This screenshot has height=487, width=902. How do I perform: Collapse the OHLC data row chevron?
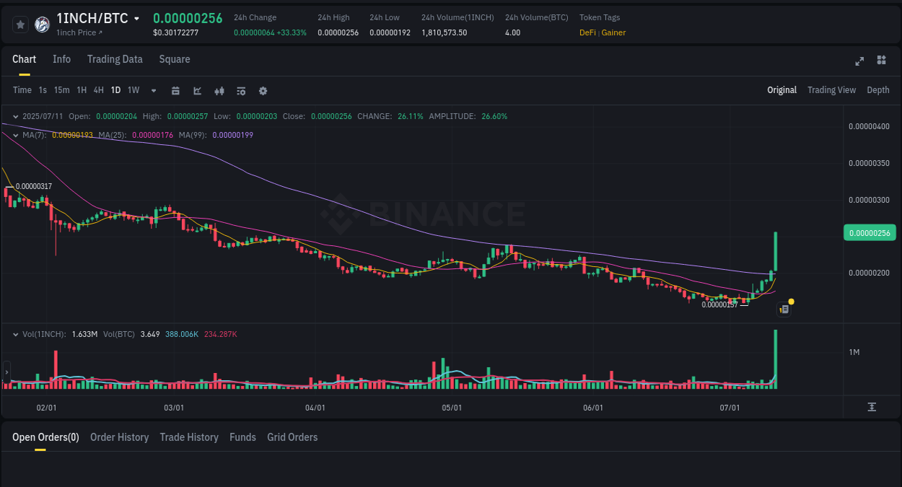16,116
